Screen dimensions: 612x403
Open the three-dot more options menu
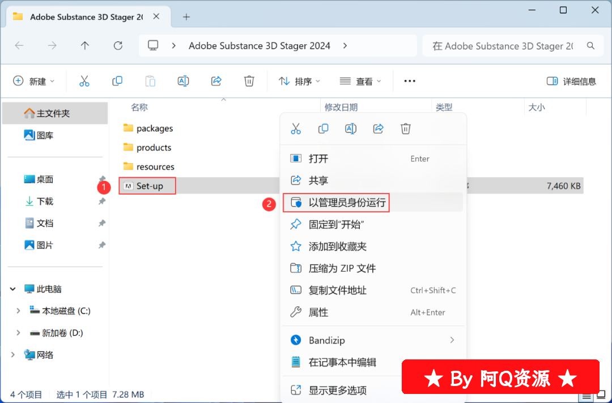[x=410, y=81]
